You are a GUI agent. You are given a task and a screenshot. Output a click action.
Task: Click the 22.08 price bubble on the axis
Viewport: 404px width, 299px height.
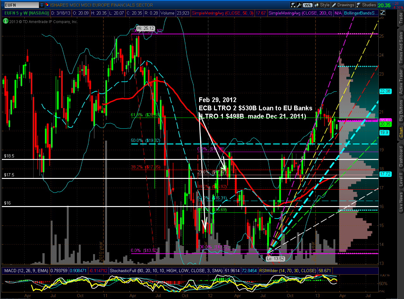385,91
